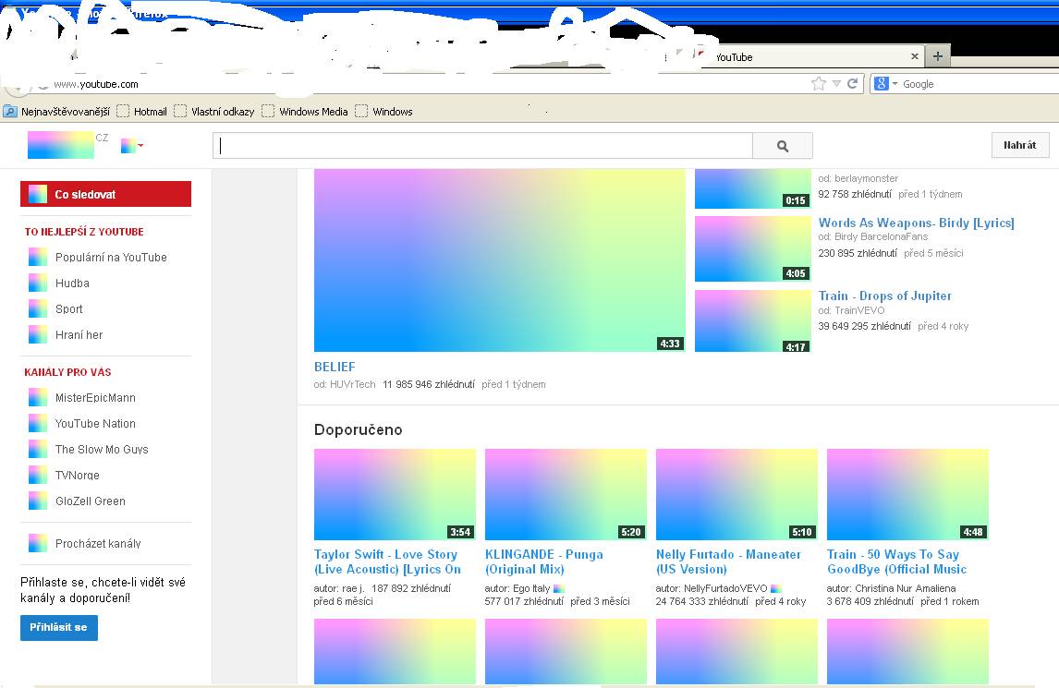Open URL history dropdown arrow
The width and height of the screenshot is (1059, 688).
pos(836,84)
